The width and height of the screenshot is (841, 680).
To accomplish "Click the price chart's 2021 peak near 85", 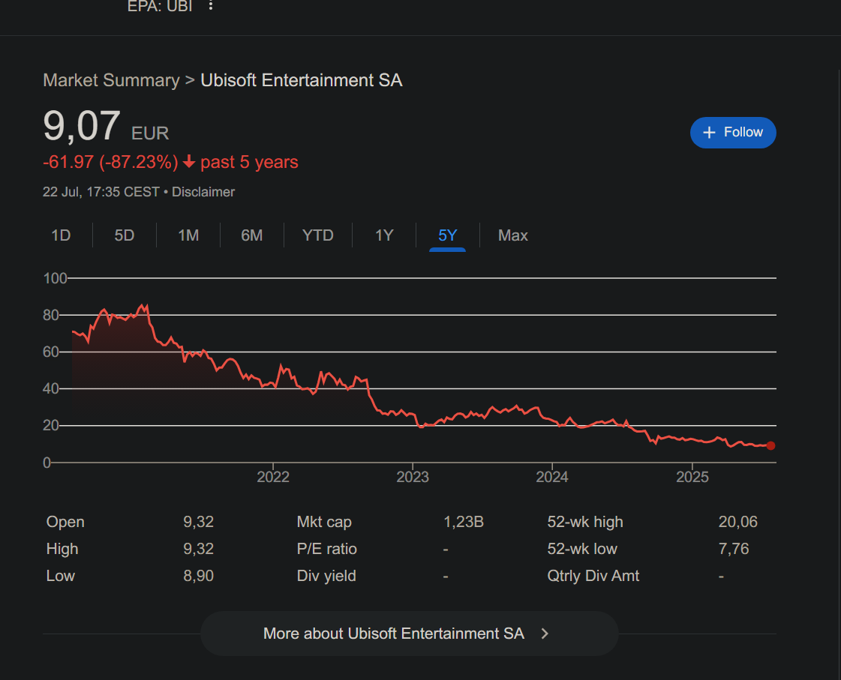I will (x=143, y=306).
